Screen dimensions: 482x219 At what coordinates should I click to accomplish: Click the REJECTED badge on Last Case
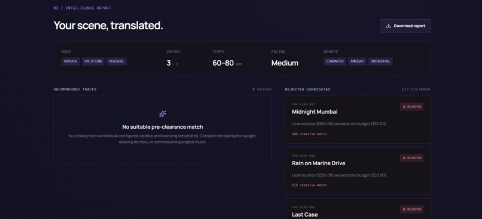pyautogui.click(x=411, y=209)
